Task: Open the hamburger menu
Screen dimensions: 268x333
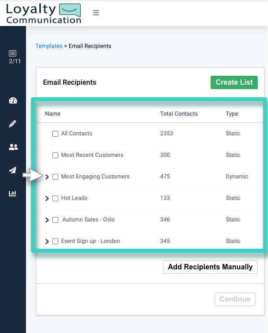Action: (x=96, y=13)
